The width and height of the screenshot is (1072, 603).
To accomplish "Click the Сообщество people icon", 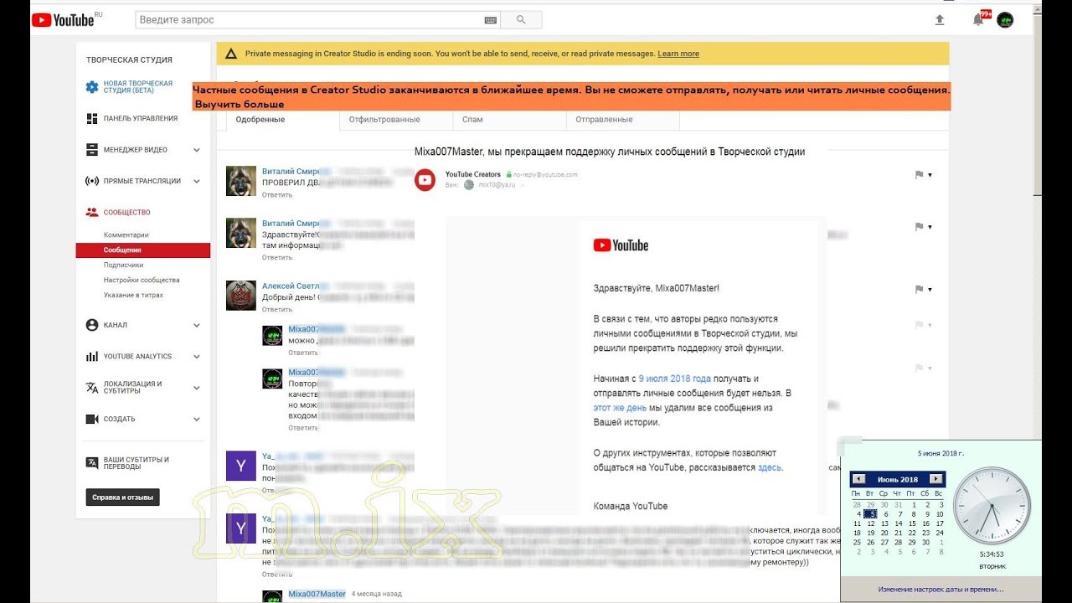I will tap(92, 213).
